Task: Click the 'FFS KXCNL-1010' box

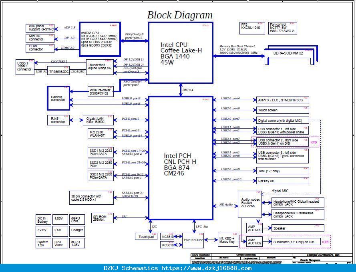Action: click(x=252, y=28)
